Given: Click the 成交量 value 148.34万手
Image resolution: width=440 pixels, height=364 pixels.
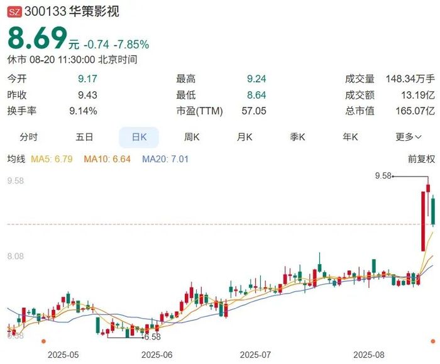Looking at the screenshot, I should pos(410,79).
